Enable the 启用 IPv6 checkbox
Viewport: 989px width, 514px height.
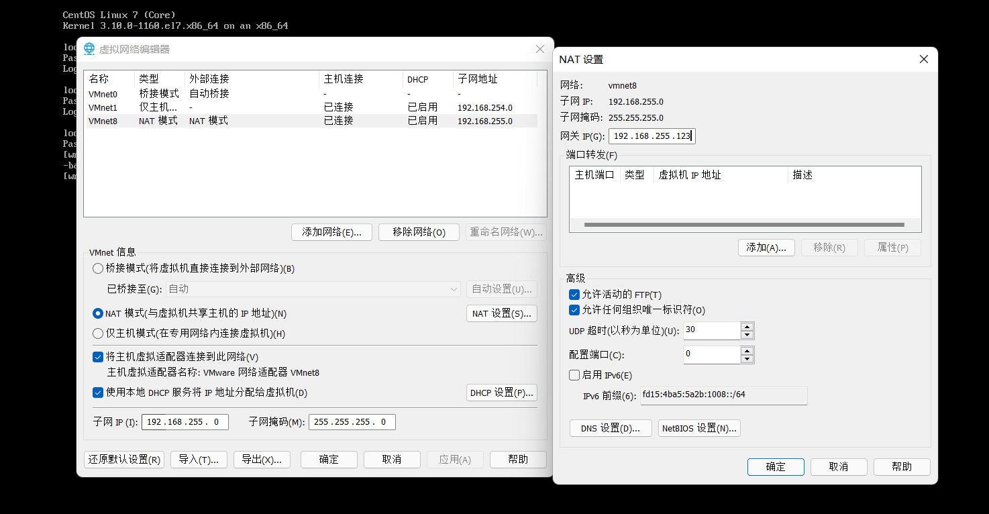[574, 375]
